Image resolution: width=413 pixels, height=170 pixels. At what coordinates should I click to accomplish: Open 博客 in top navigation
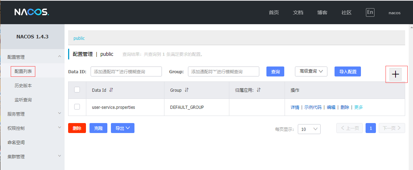[x=322, y=12]
